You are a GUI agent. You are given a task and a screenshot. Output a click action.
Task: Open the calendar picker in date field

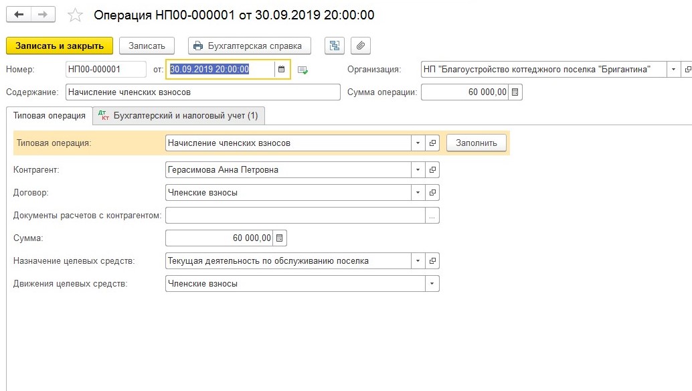[x=282, y=70]
